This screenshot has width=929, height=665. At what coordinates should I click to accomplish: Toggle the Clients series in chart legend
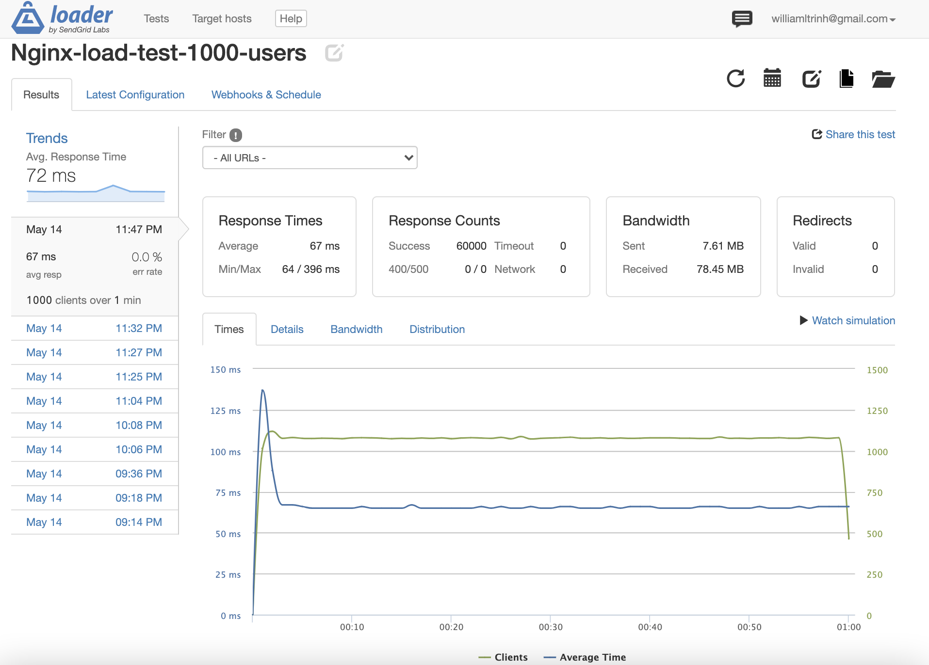click(503, 657)
